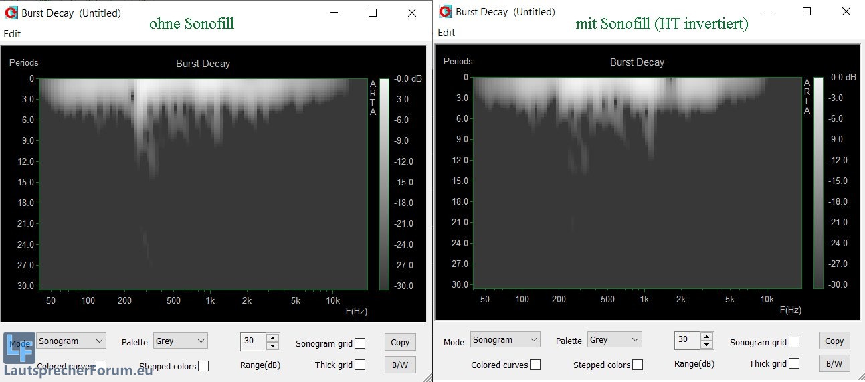Open the Edit menu in right window
The width and height of the screenshot is (865, 382).
click(446, 33)
